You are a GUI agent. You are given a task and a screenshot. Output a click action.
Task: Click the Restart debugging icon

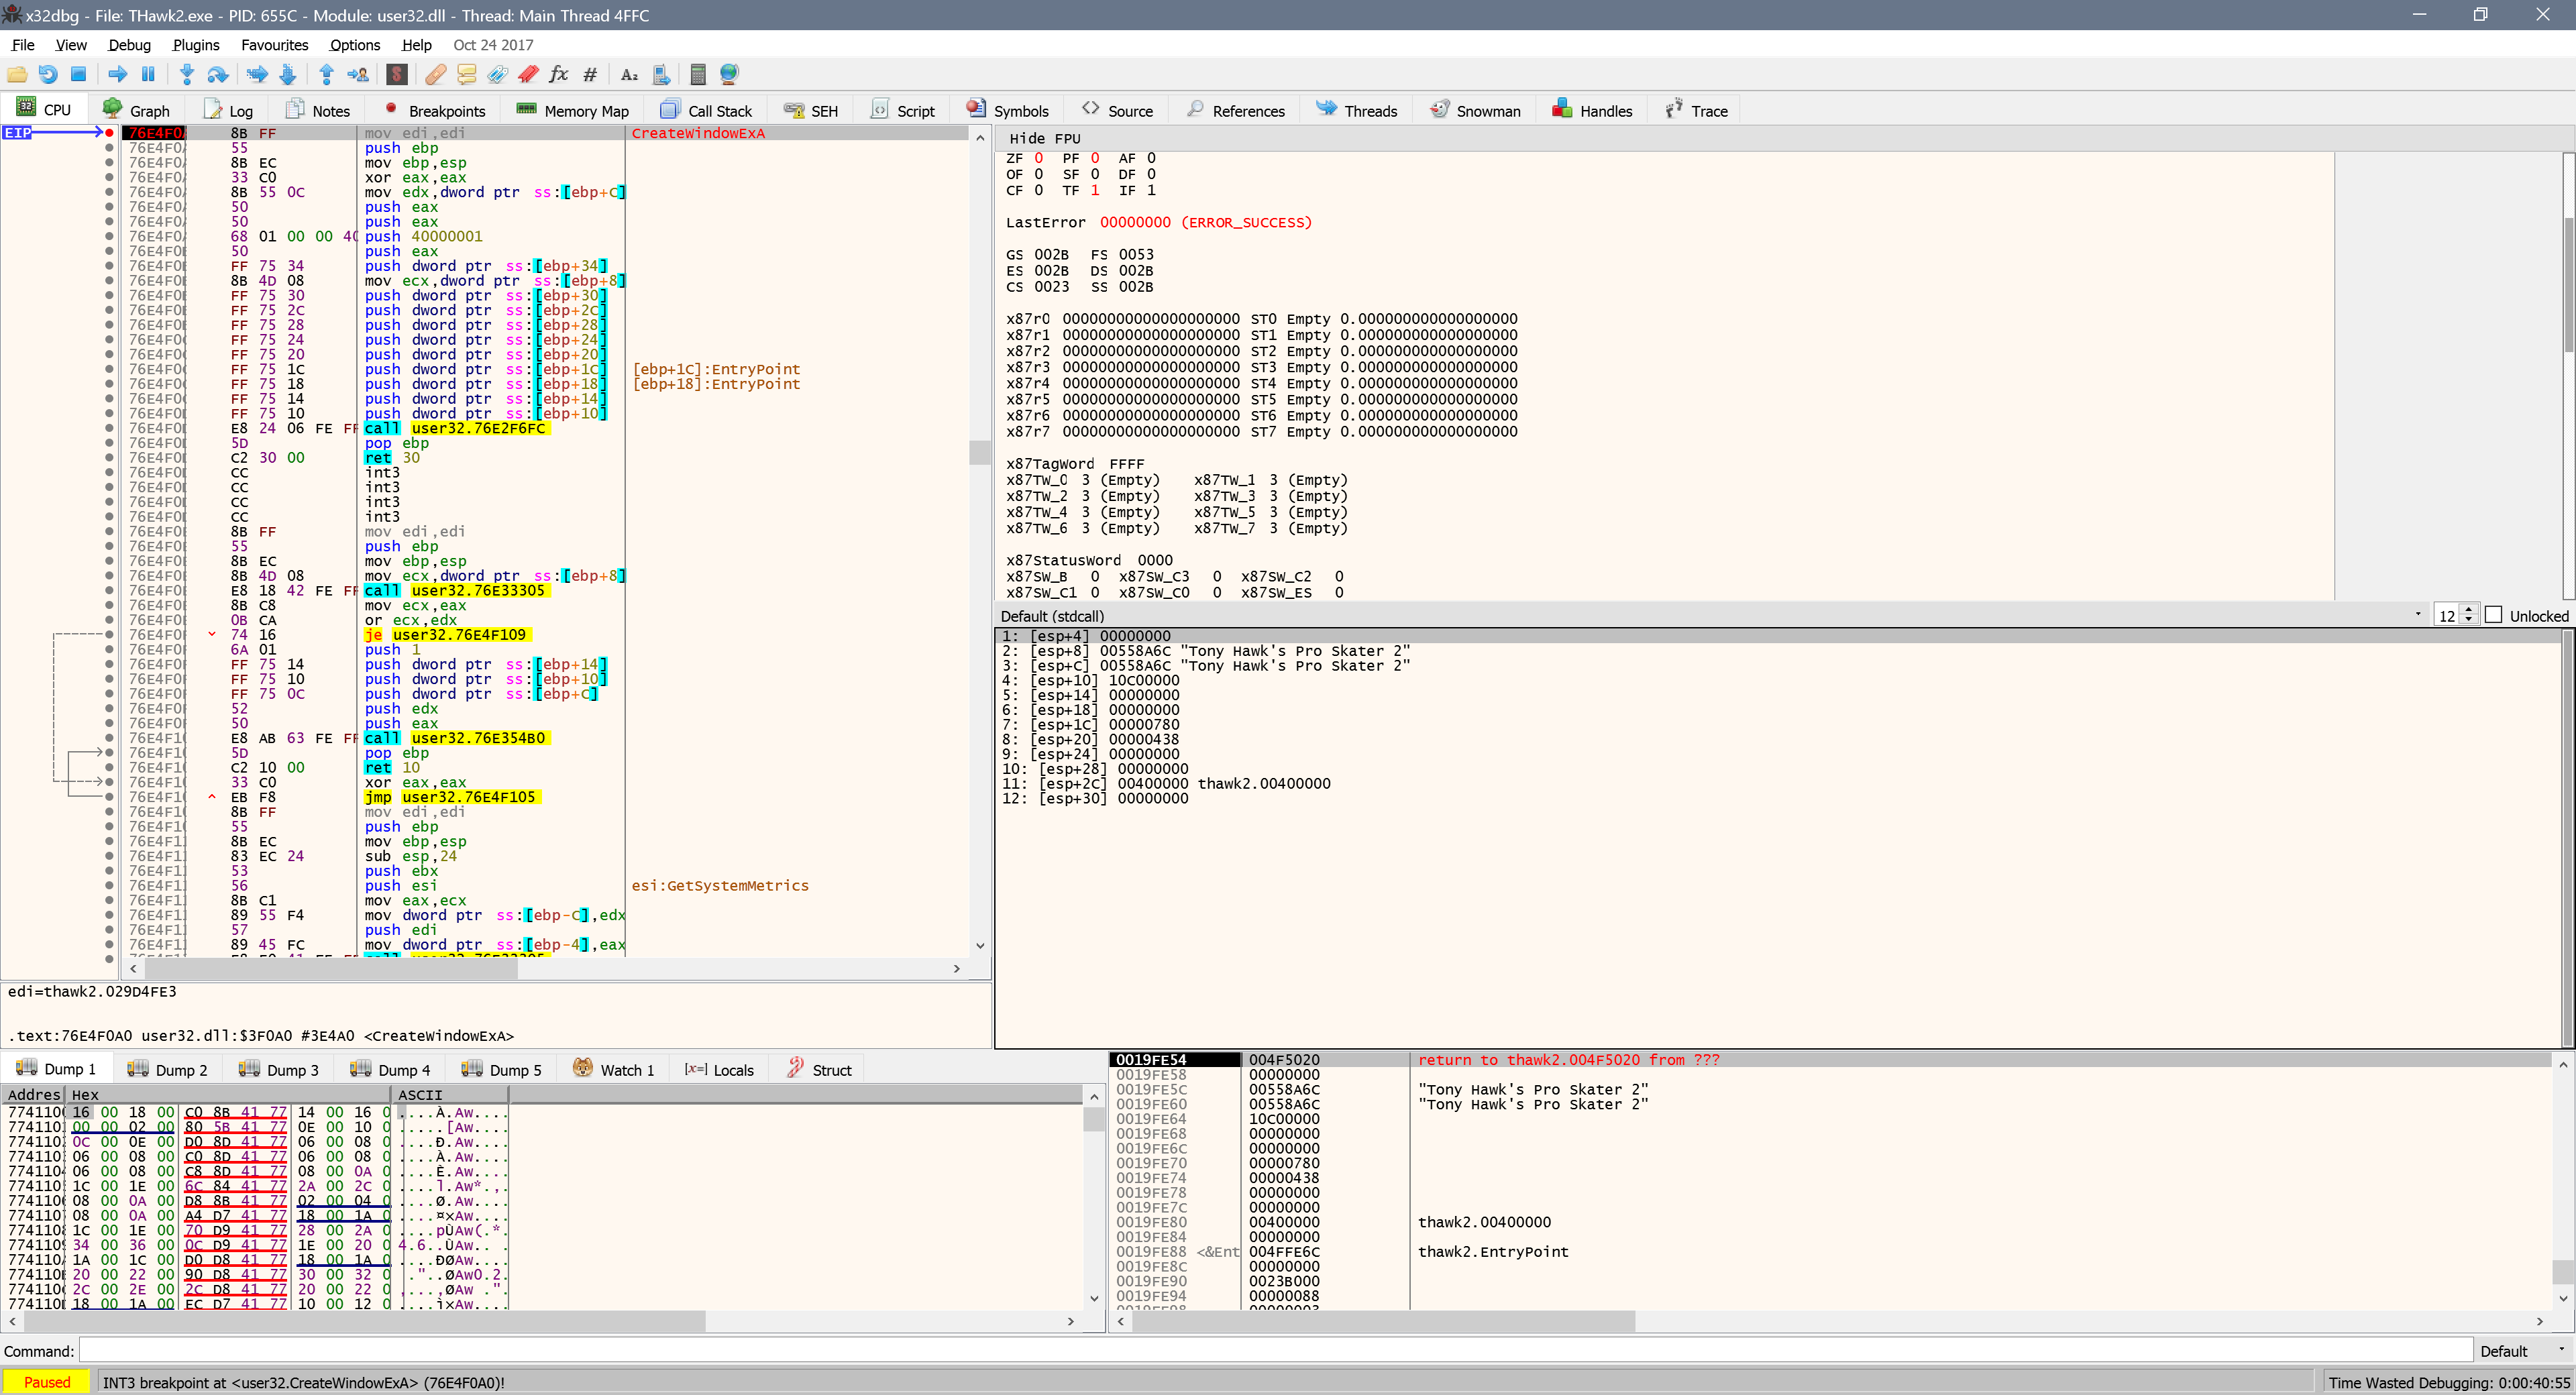pos(47,74)
